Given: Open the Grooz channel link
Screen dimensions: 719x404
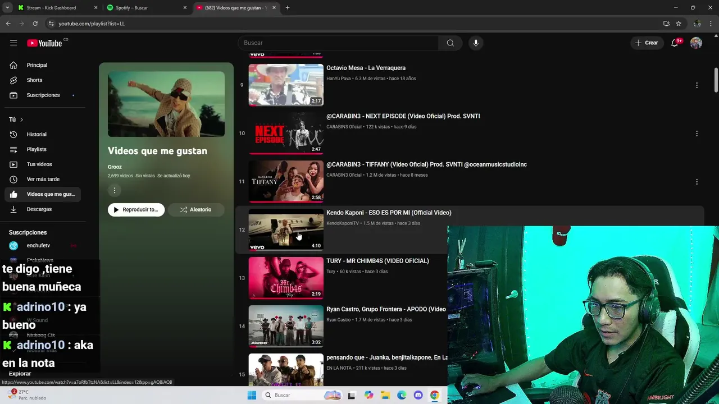Looking at the screenshot, I should click(x=115, y=167).
